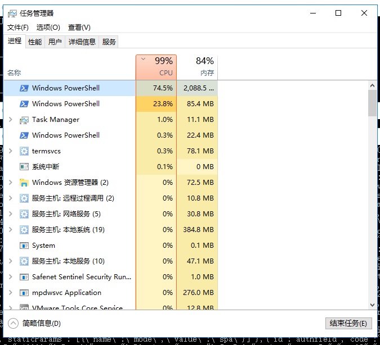Select the System process name
This screenshot has width=380, height=345.
tap(43, 246)
